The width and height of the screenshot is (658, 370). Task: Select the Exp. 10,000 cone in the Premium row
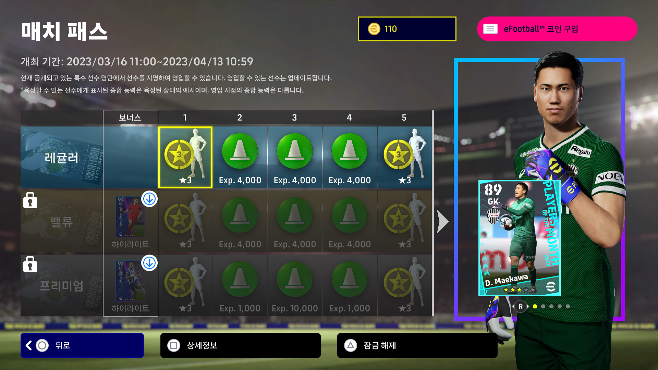[x=295, y=285]
